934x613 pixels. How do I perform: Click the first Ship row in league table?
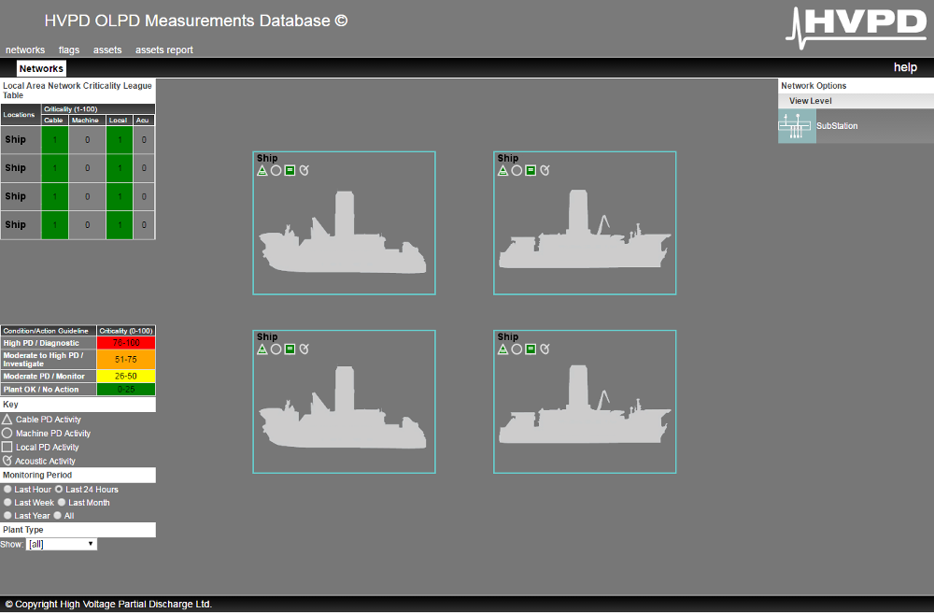(78, 140)
